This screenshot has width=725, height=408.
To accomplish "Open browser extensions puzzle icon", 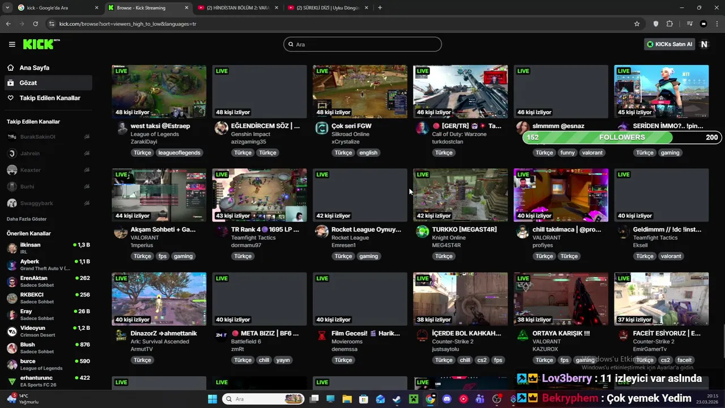I will (669, 24).
